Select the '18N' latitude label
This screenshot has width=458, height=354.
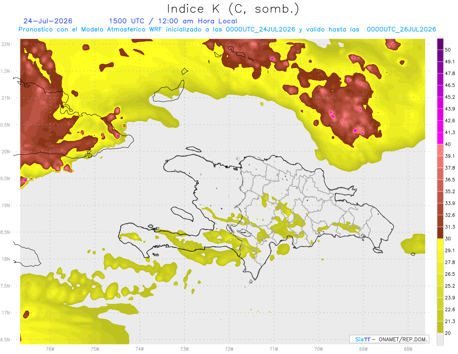point(5,259)
